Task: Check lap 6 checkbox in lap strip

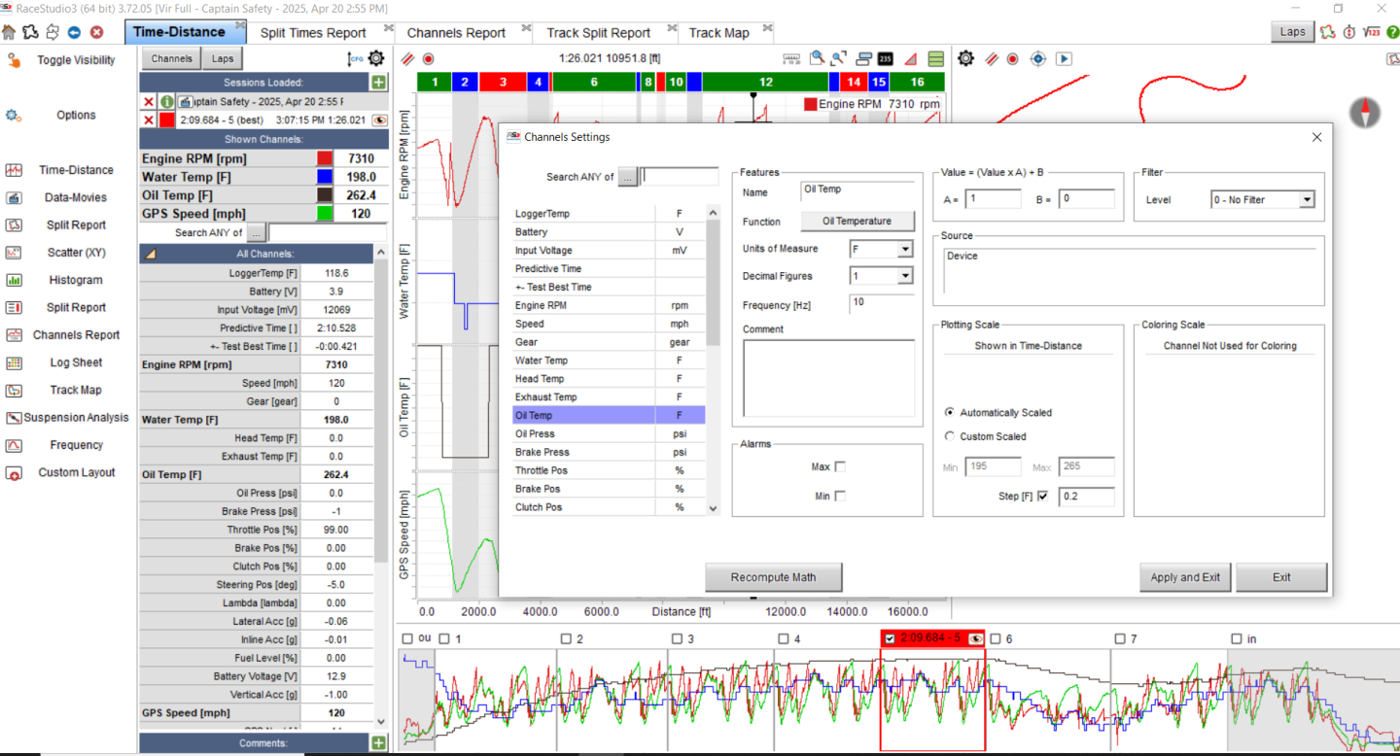Action: coord(996,638)
